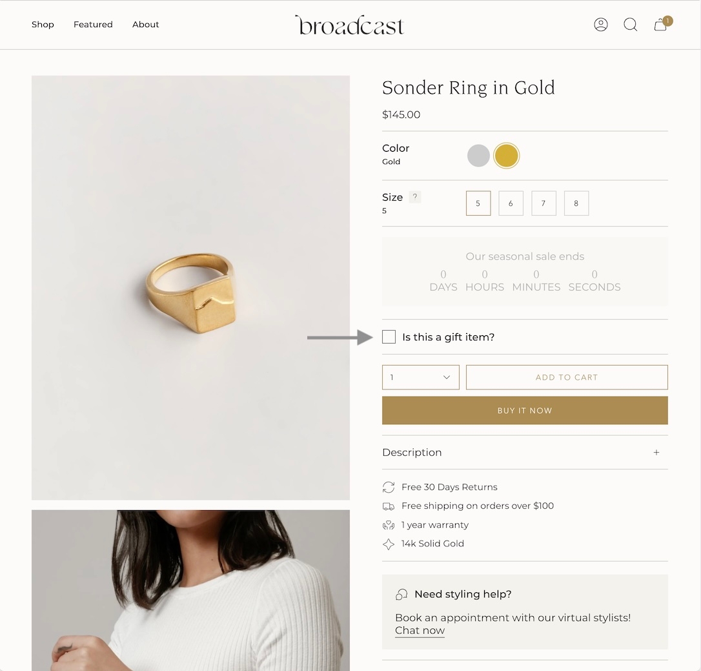Screen dimensions: 701x671
Task: Open the Shop menu
Action: [43, 25]
